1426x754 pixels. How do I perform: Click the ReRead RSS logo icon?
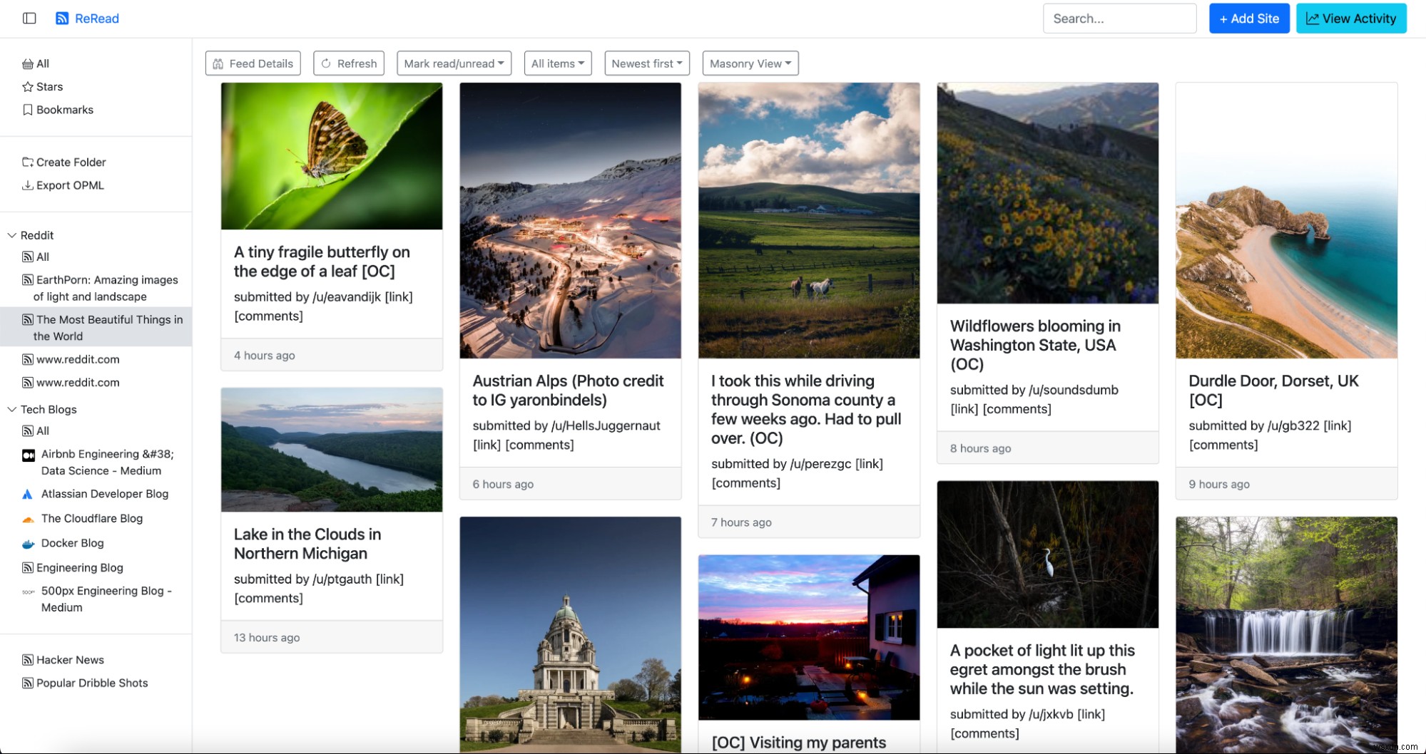tap(62, 19)
